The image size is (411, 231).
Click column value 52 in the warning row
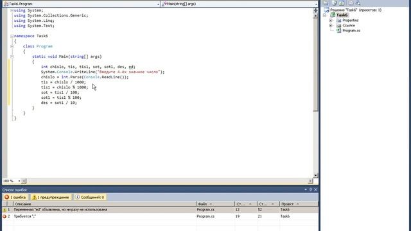click(x=259, y=210)
